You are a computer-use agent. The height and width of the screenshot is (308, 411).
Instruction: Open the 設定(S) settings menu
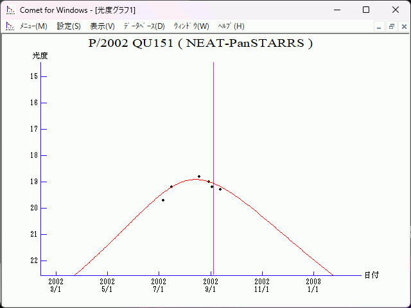pyautogui.click(x=69, y=26)
